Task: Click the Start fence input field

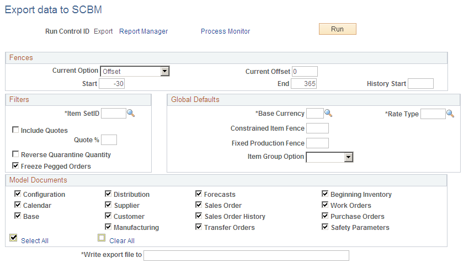Action: (112, 84)
